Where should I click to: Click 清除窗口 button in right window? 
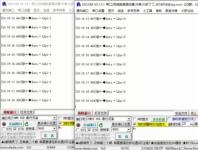84,113
